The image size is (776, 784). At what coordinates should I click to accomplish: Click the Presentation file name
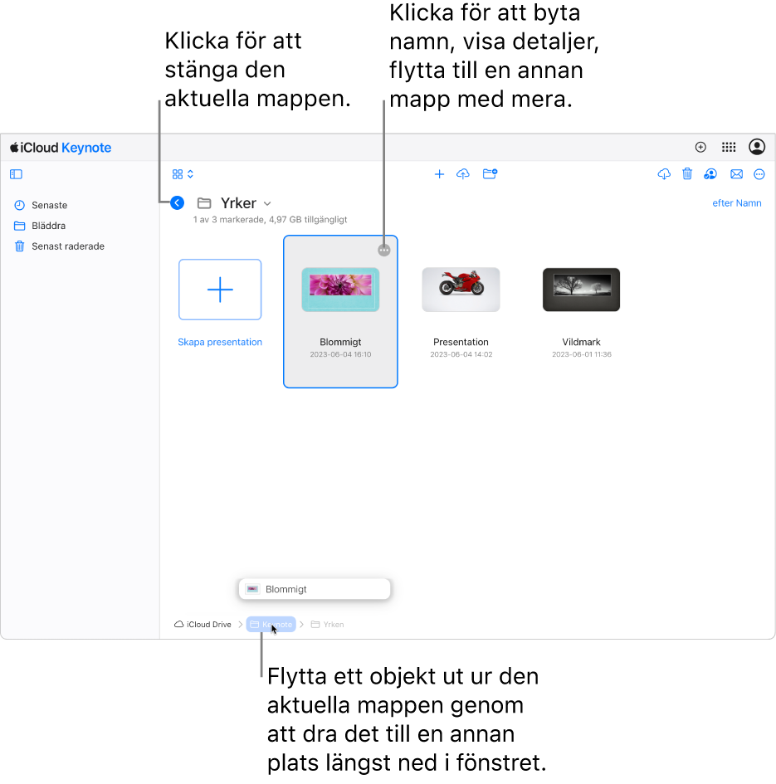tap(461, 342)
